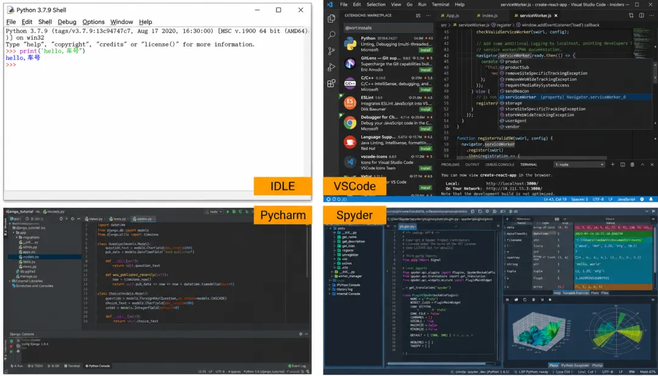Open Run and Debug view in VSCode
Image resolution: width=658 pixels, height=376 pixels.
pos(331,66)
